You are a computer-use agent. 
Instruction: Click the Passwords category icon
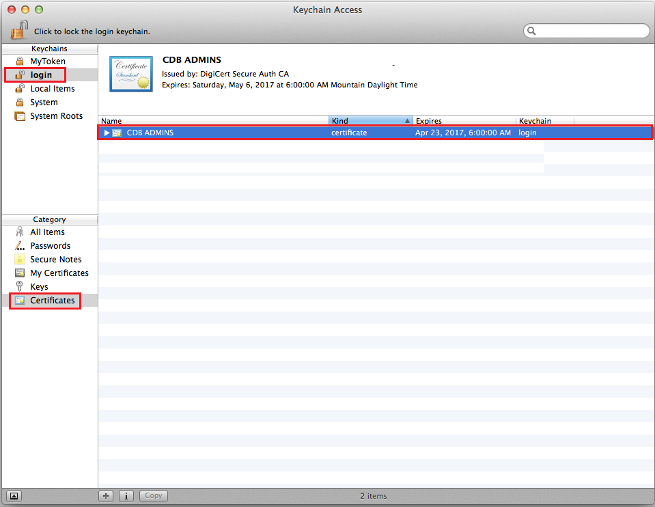point(20,246)
